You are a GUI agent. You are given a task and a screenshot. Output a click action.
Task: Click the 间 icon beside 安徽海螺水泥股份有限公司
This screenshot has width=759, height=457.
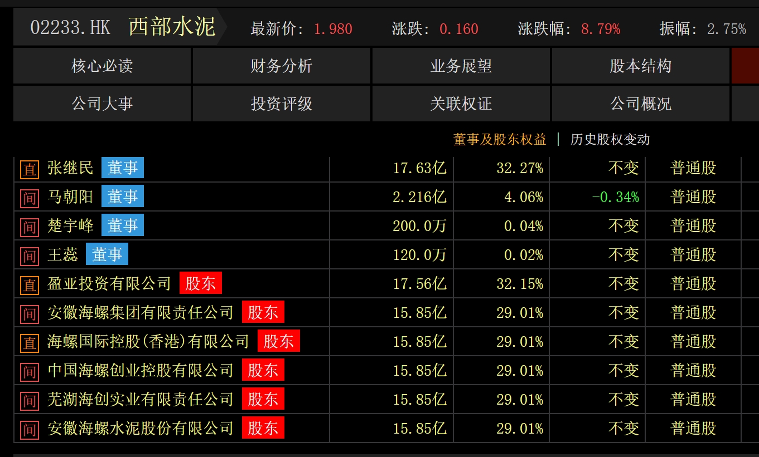click(30, 430)
